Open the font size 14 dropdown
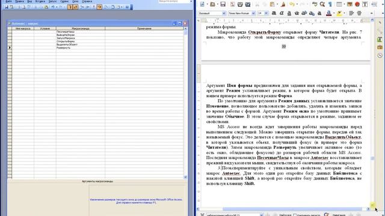 click(x=266, y=13)
